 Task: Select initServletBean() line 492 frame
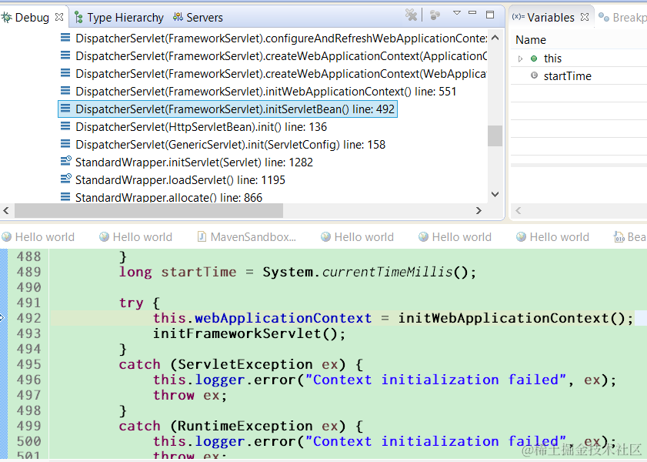(228, 109)
